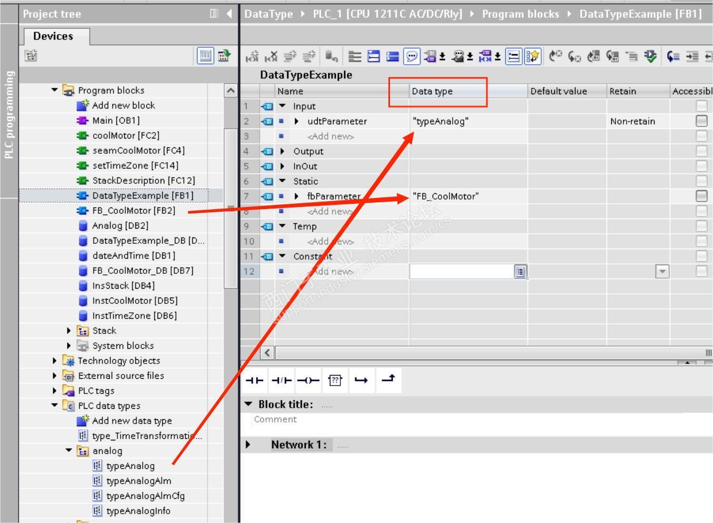The height and width of the screenshot is (523, 713).
Task: Toggle the Accessible checkbox on the InOut row
Action: (701, 166)
